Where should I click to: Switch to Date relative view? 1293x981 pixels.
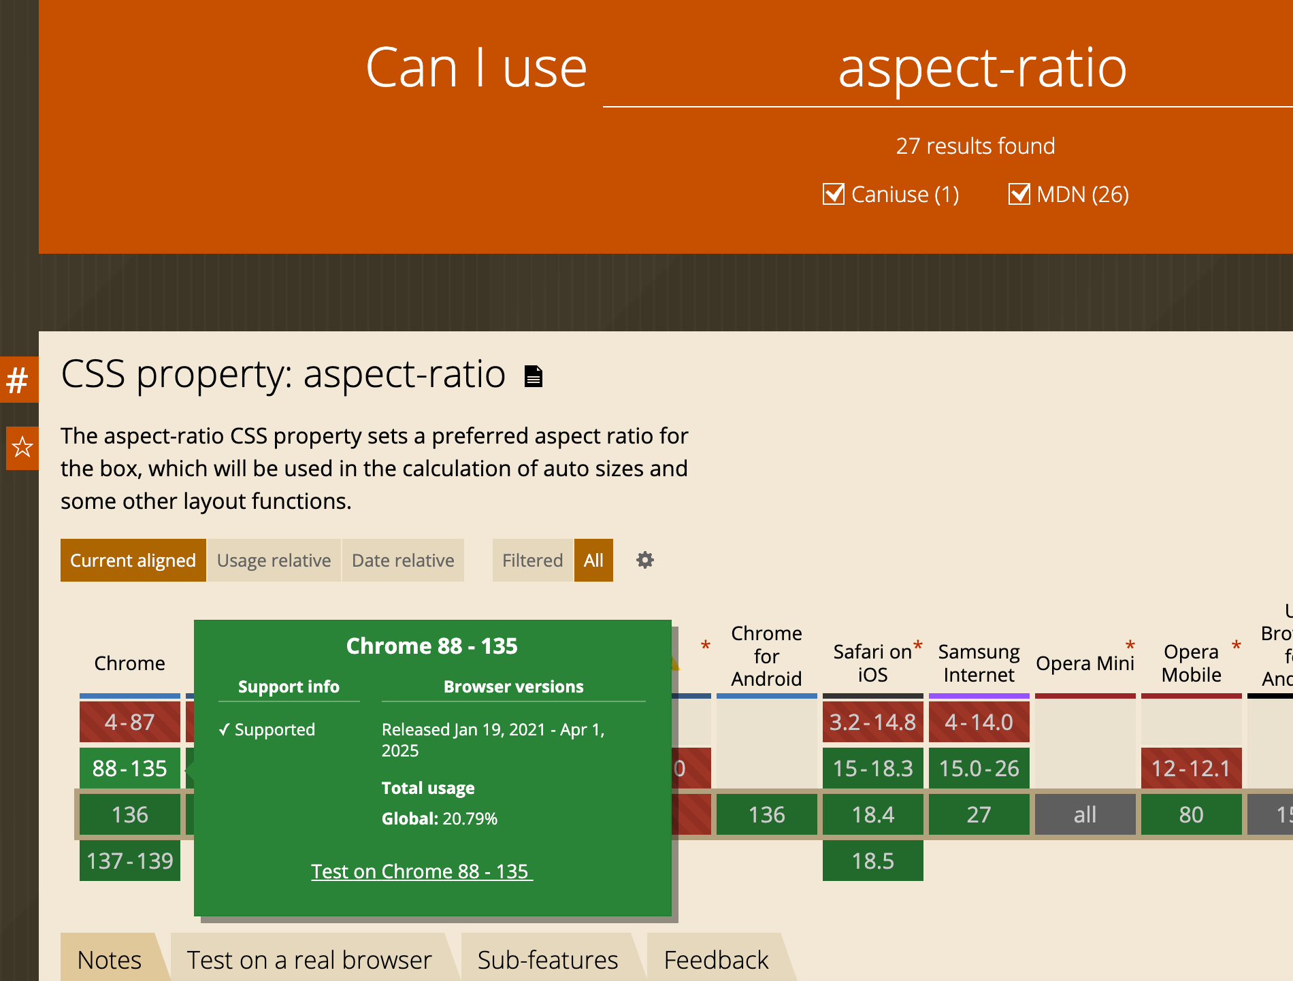[403, 560]
